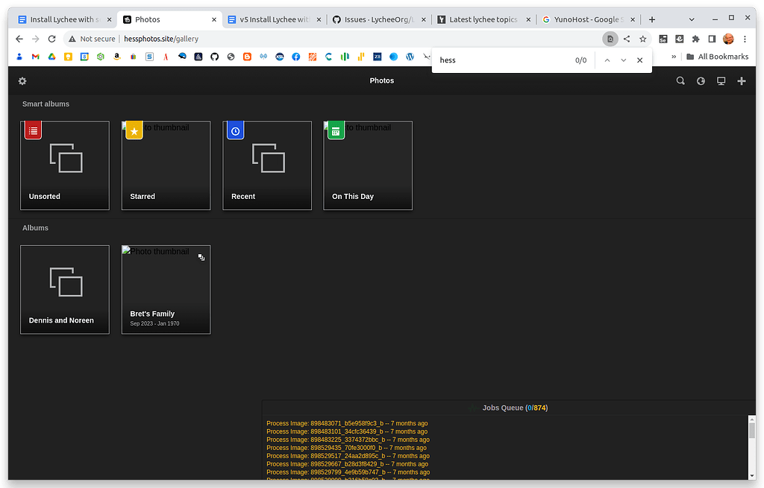Image resolution: width=764 pixels, height=488 pixels.
Task: Click the Jobs Queue vertical scrollbar
Action: [752, 447]
